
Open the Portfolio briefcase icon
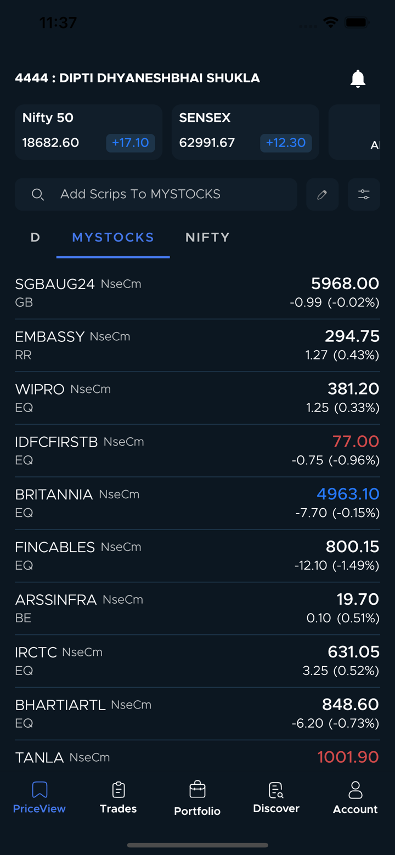pyautogui.click(x=197, y=790)
